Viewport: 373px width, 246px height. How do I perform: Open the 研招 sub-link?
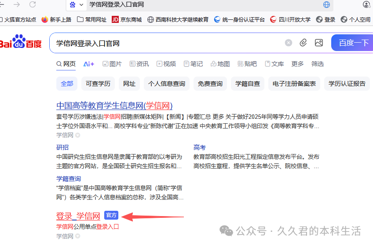(x=62, y=147)
